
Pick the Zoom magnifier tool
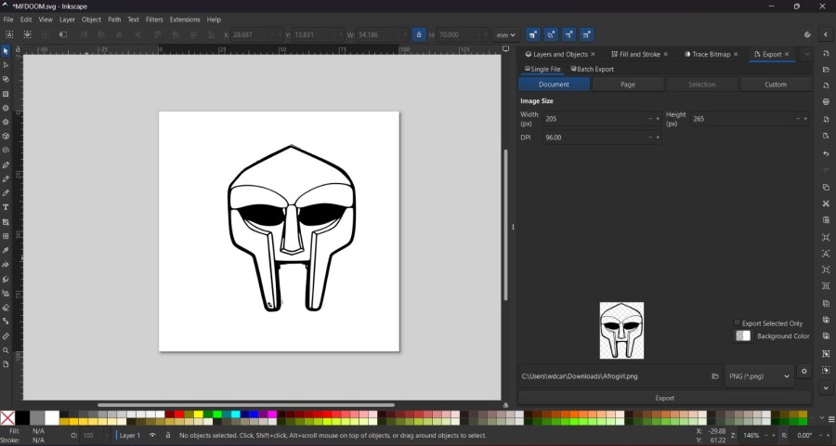(6, 350)
